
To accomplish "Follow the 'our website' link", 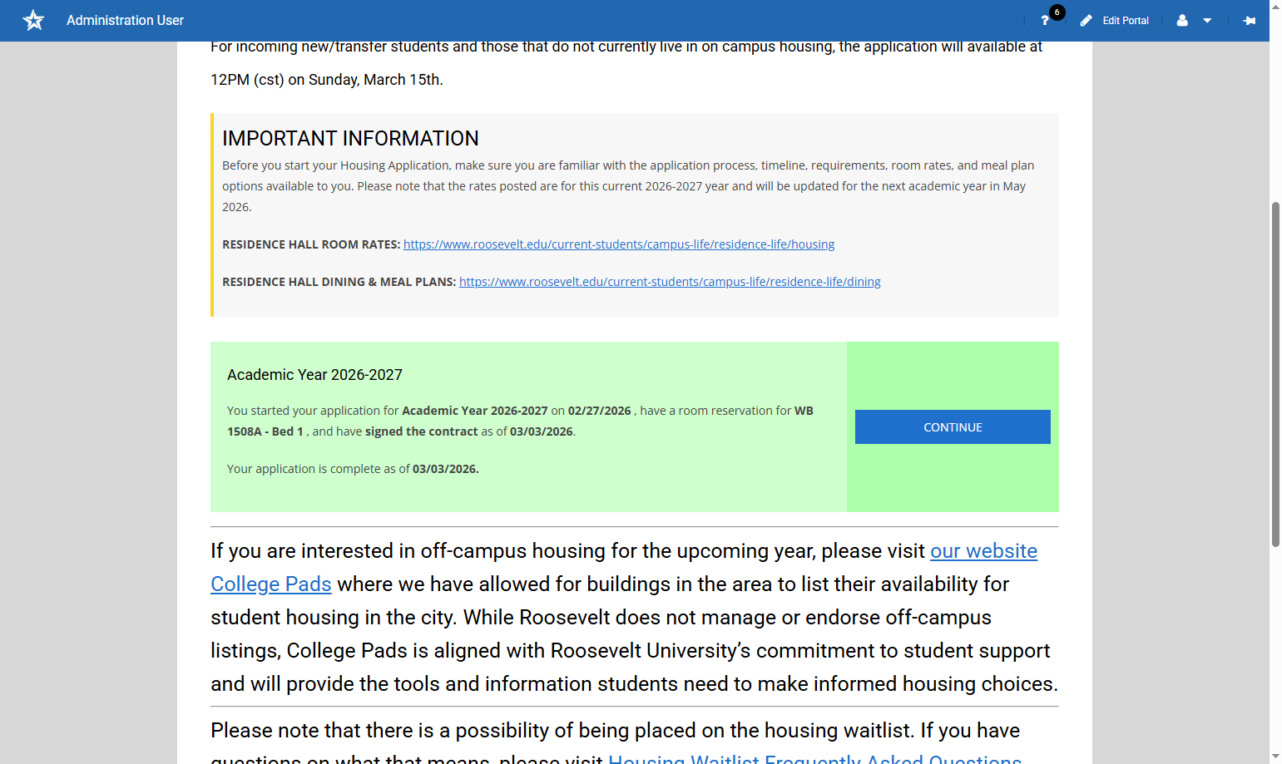I will pyautogui.click(x=983, y=551).
